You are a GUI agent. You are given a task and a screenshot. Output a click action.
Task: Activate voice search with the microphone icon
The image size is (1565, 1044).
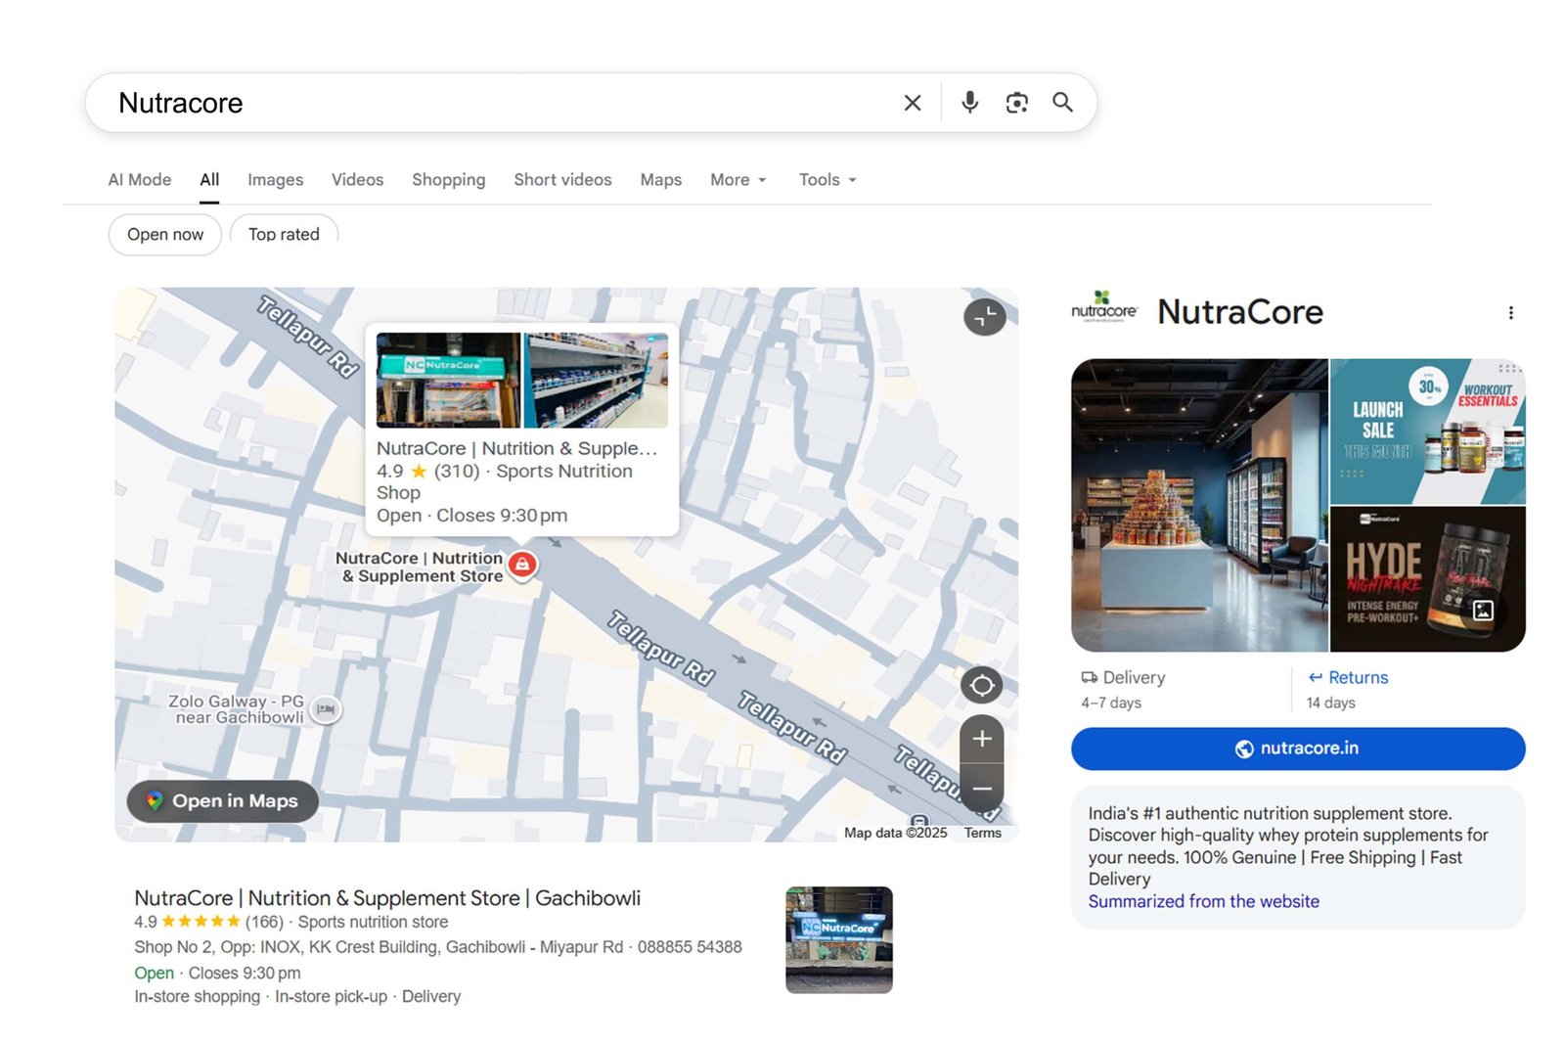pyautogui.click(x=969, y=102)
